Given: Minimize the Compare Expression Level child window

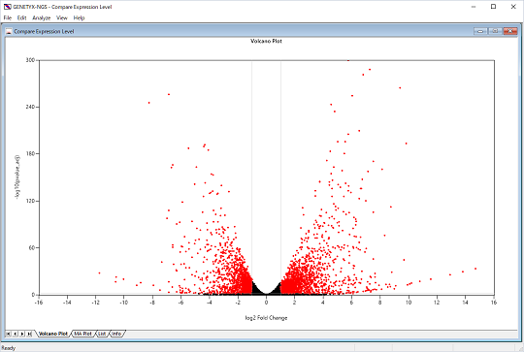Looking at the screenshot, I should click(x=480, y=31).
